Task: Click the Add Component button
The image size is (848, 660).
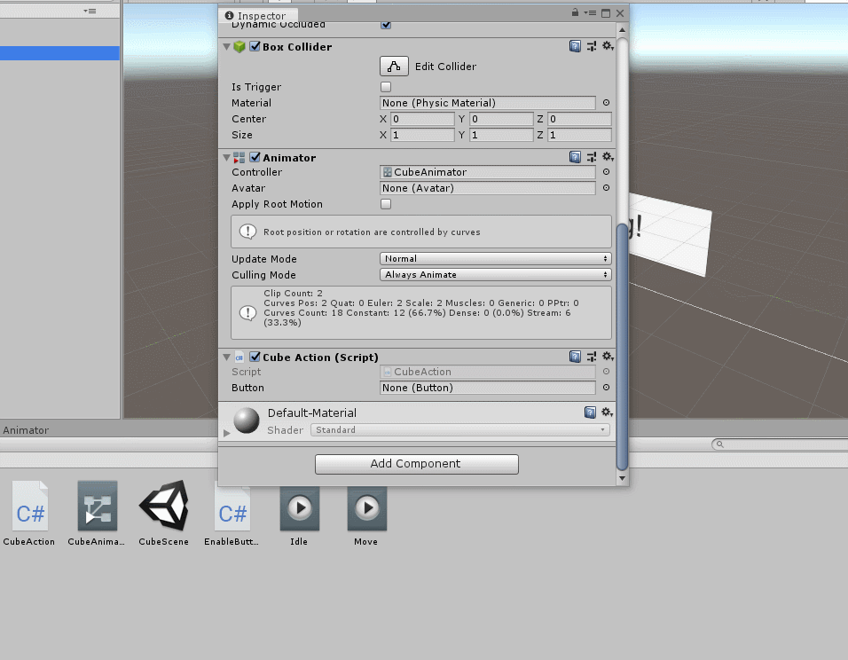Action: [x=416, y=463]
